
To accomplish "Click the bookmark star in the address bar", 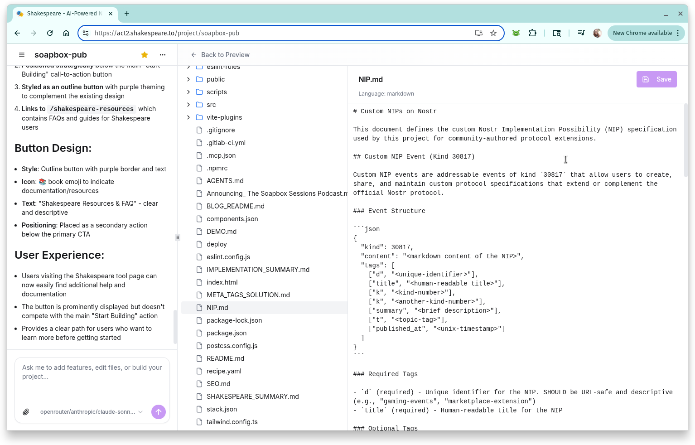I will point(493,33).
